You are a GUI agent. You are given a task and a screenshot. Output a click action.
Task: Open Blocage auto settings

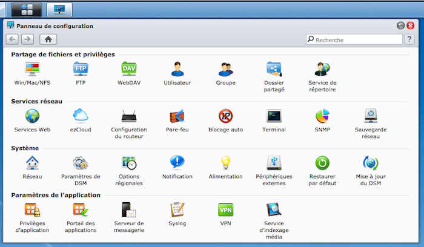tap(226, 116)
